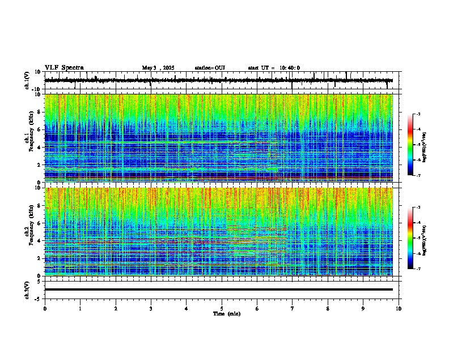The width and height of the screenshot is (449, 346).
Task: Click the log(PSD) label beside ch.1 color bar
Action: click(425, 148)
